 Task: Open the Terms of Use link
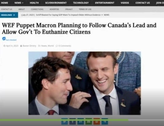pos(85,9)
